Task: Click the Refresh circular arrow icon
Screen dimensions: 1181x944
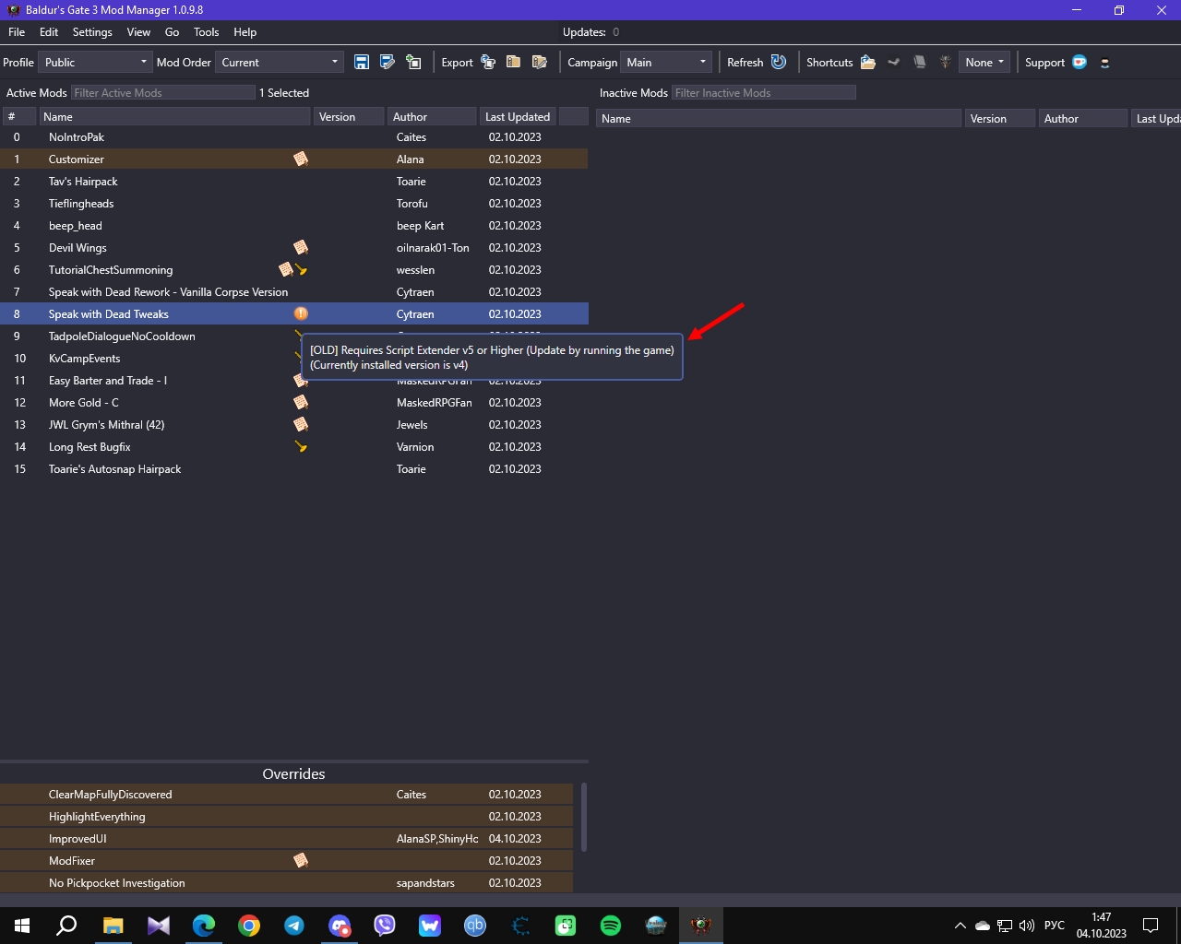Action: [779, 62]
